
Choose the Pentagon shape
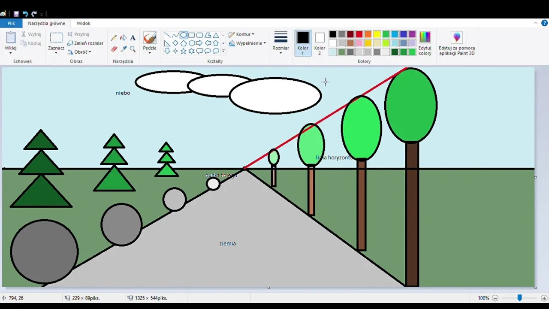click(x=184, y=43)
